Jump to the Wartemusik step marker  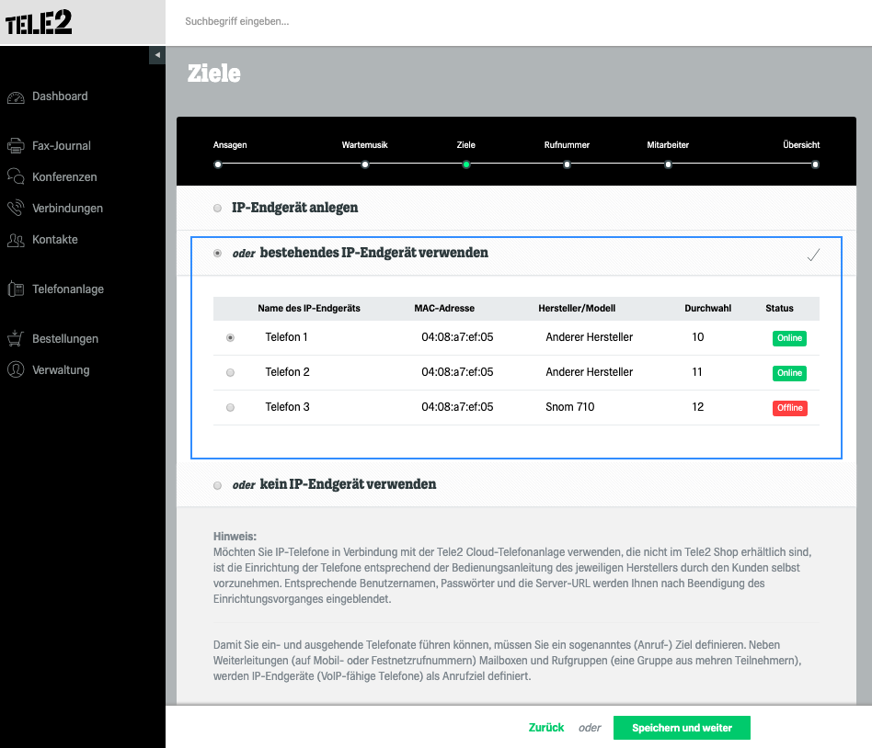point(365,164)
